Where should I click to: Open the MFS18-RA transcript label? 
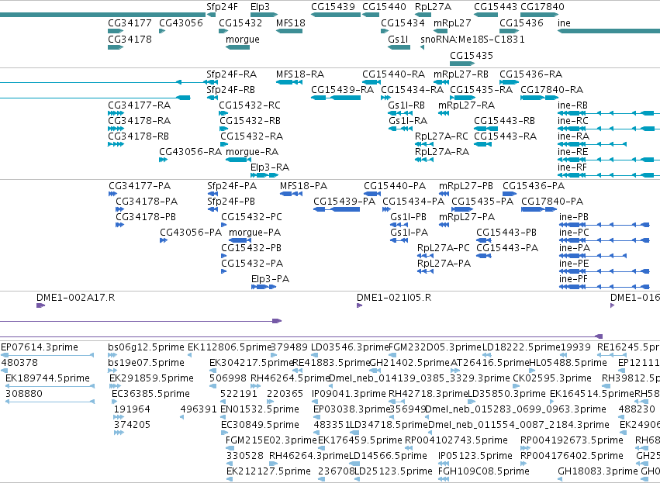(300, 74)
